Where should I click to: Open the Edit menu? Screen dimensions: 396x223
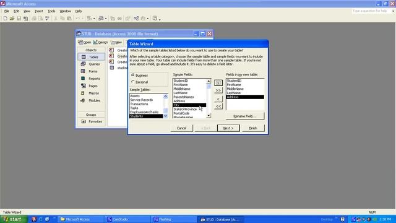(16, 11)
